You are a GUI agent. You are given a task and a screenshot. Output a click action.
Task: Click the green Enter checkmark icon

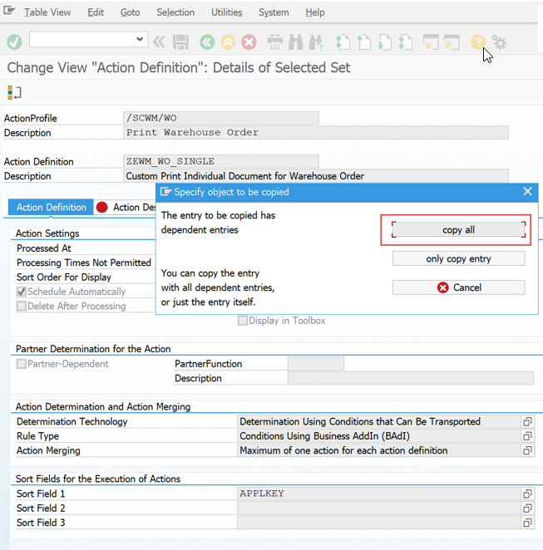point(14,42)
